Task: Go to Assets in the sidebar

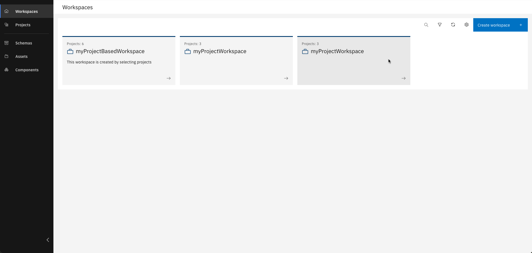Action: [22, 56]
